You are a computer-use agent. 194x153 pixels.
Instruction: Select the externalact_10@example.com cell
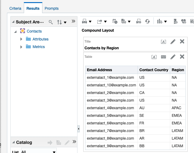pyautogui.click(x=111, y=85)
